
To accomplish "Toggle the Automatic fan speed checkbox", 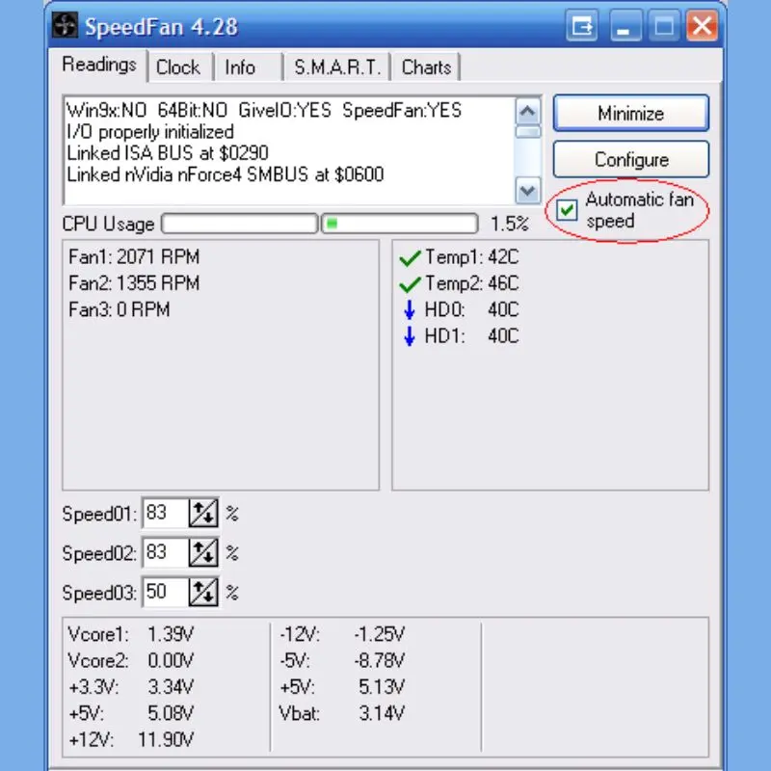I will point(568,210).
